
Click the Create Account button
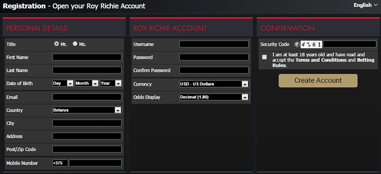(x=318, y=80)
